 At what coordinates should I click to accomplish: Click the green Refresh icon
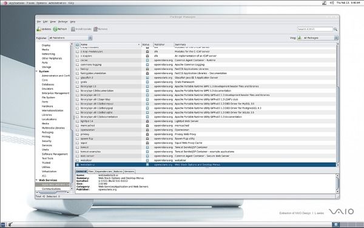coord(55,29)
